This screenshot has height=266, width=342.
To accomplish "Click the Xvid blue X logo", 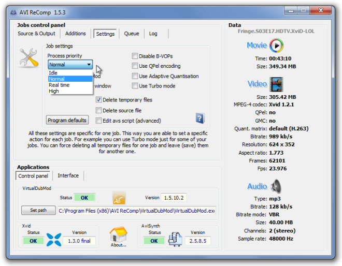I will tap(54, 240).
